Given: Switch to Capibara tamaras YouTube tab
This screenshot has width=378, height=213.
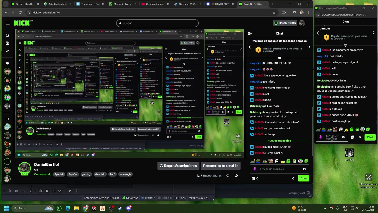Looking at the screenshot, I should [154, 4].
